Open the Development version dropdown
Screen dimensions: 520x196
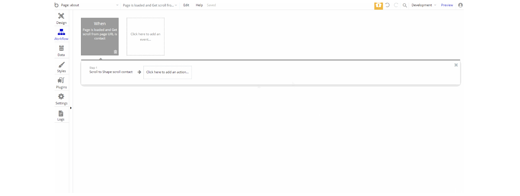click(x=424, y=5)
